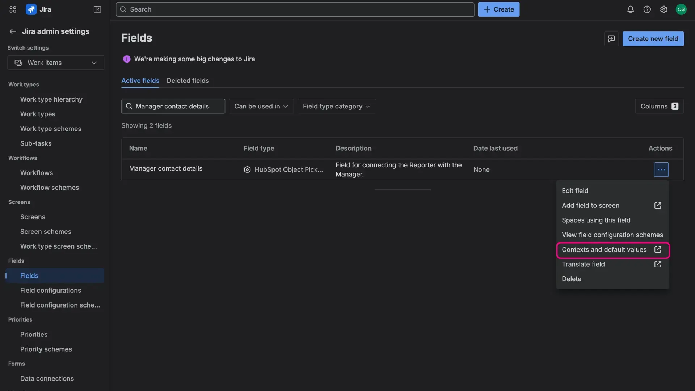
Task: Open the give feedback icon beside Create new field
Action: click(x=611, y=39)
